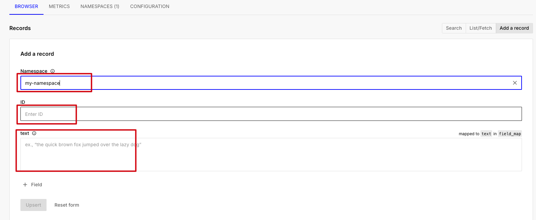Go to the Namespaces (1) tab
536x220 pixels.
(x=100, y=6)
